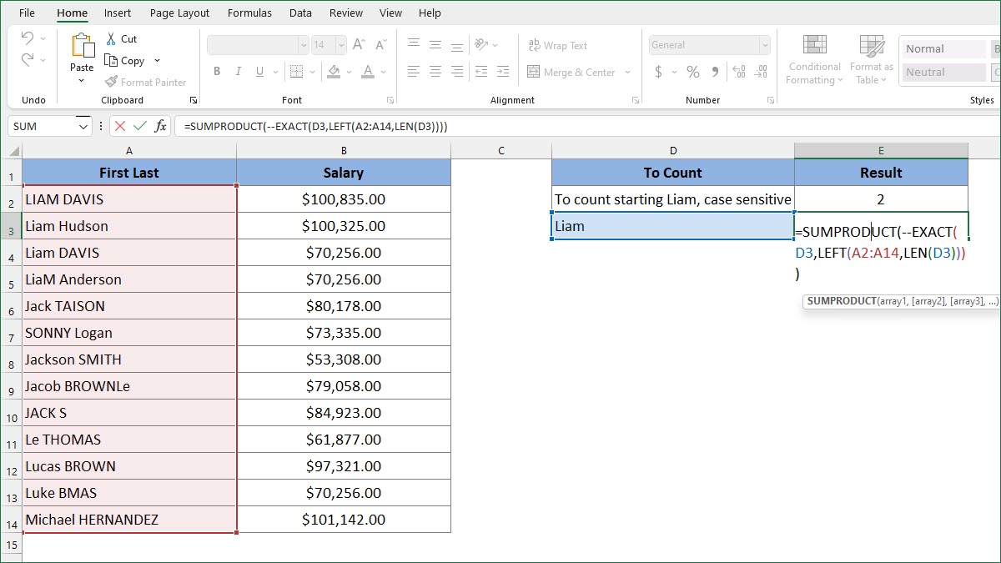Open the General number format dropdown
Viewport: 1001px width, 563px height.
point(766,44)
